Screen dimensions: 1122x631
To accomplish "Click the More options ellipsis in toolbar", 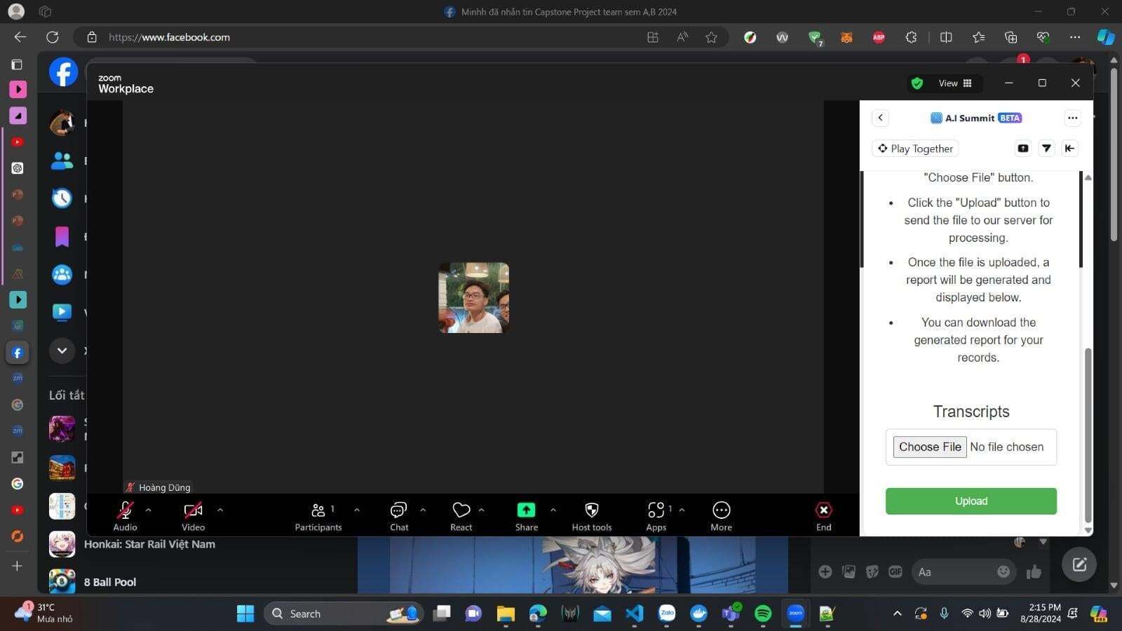I will (x=721, y=516).
